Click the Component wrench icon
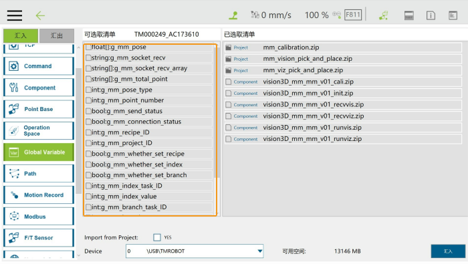Viewport: 468px width, 264px height. [x=14, y=88]
